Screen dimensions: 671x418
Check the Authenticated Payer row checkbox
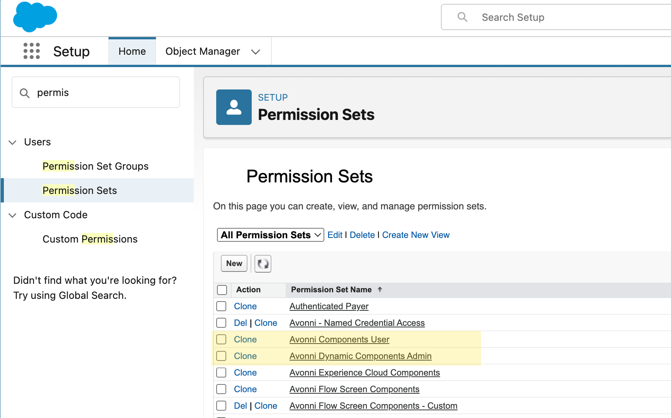pos(221,306)
